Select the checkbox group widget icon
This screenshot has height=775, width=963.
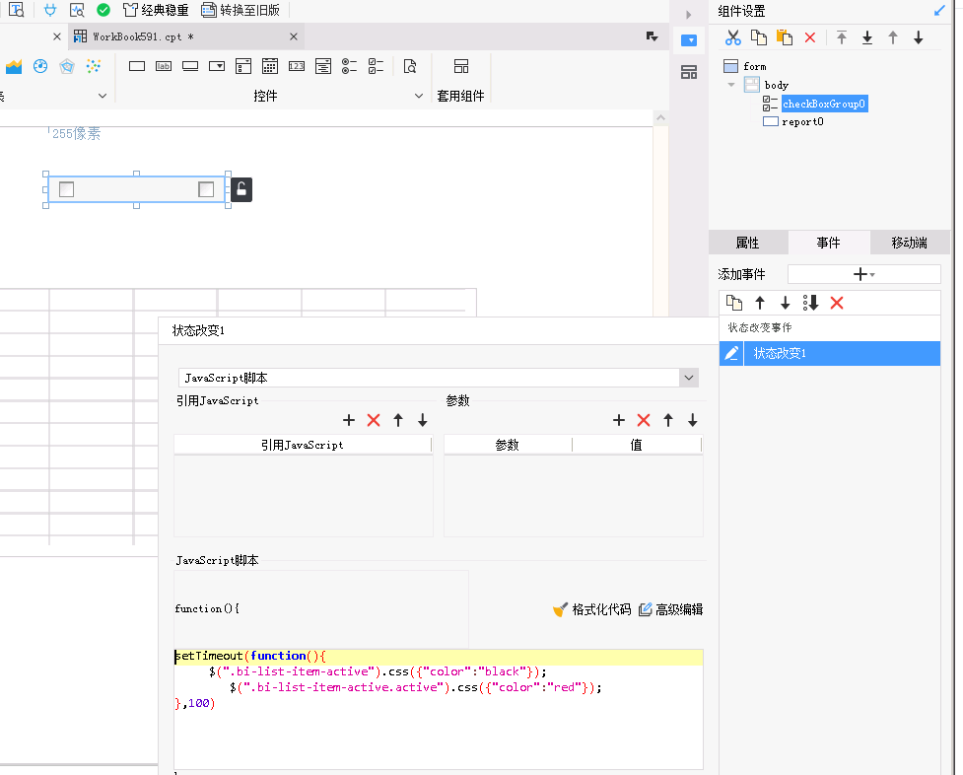(376, 66)
